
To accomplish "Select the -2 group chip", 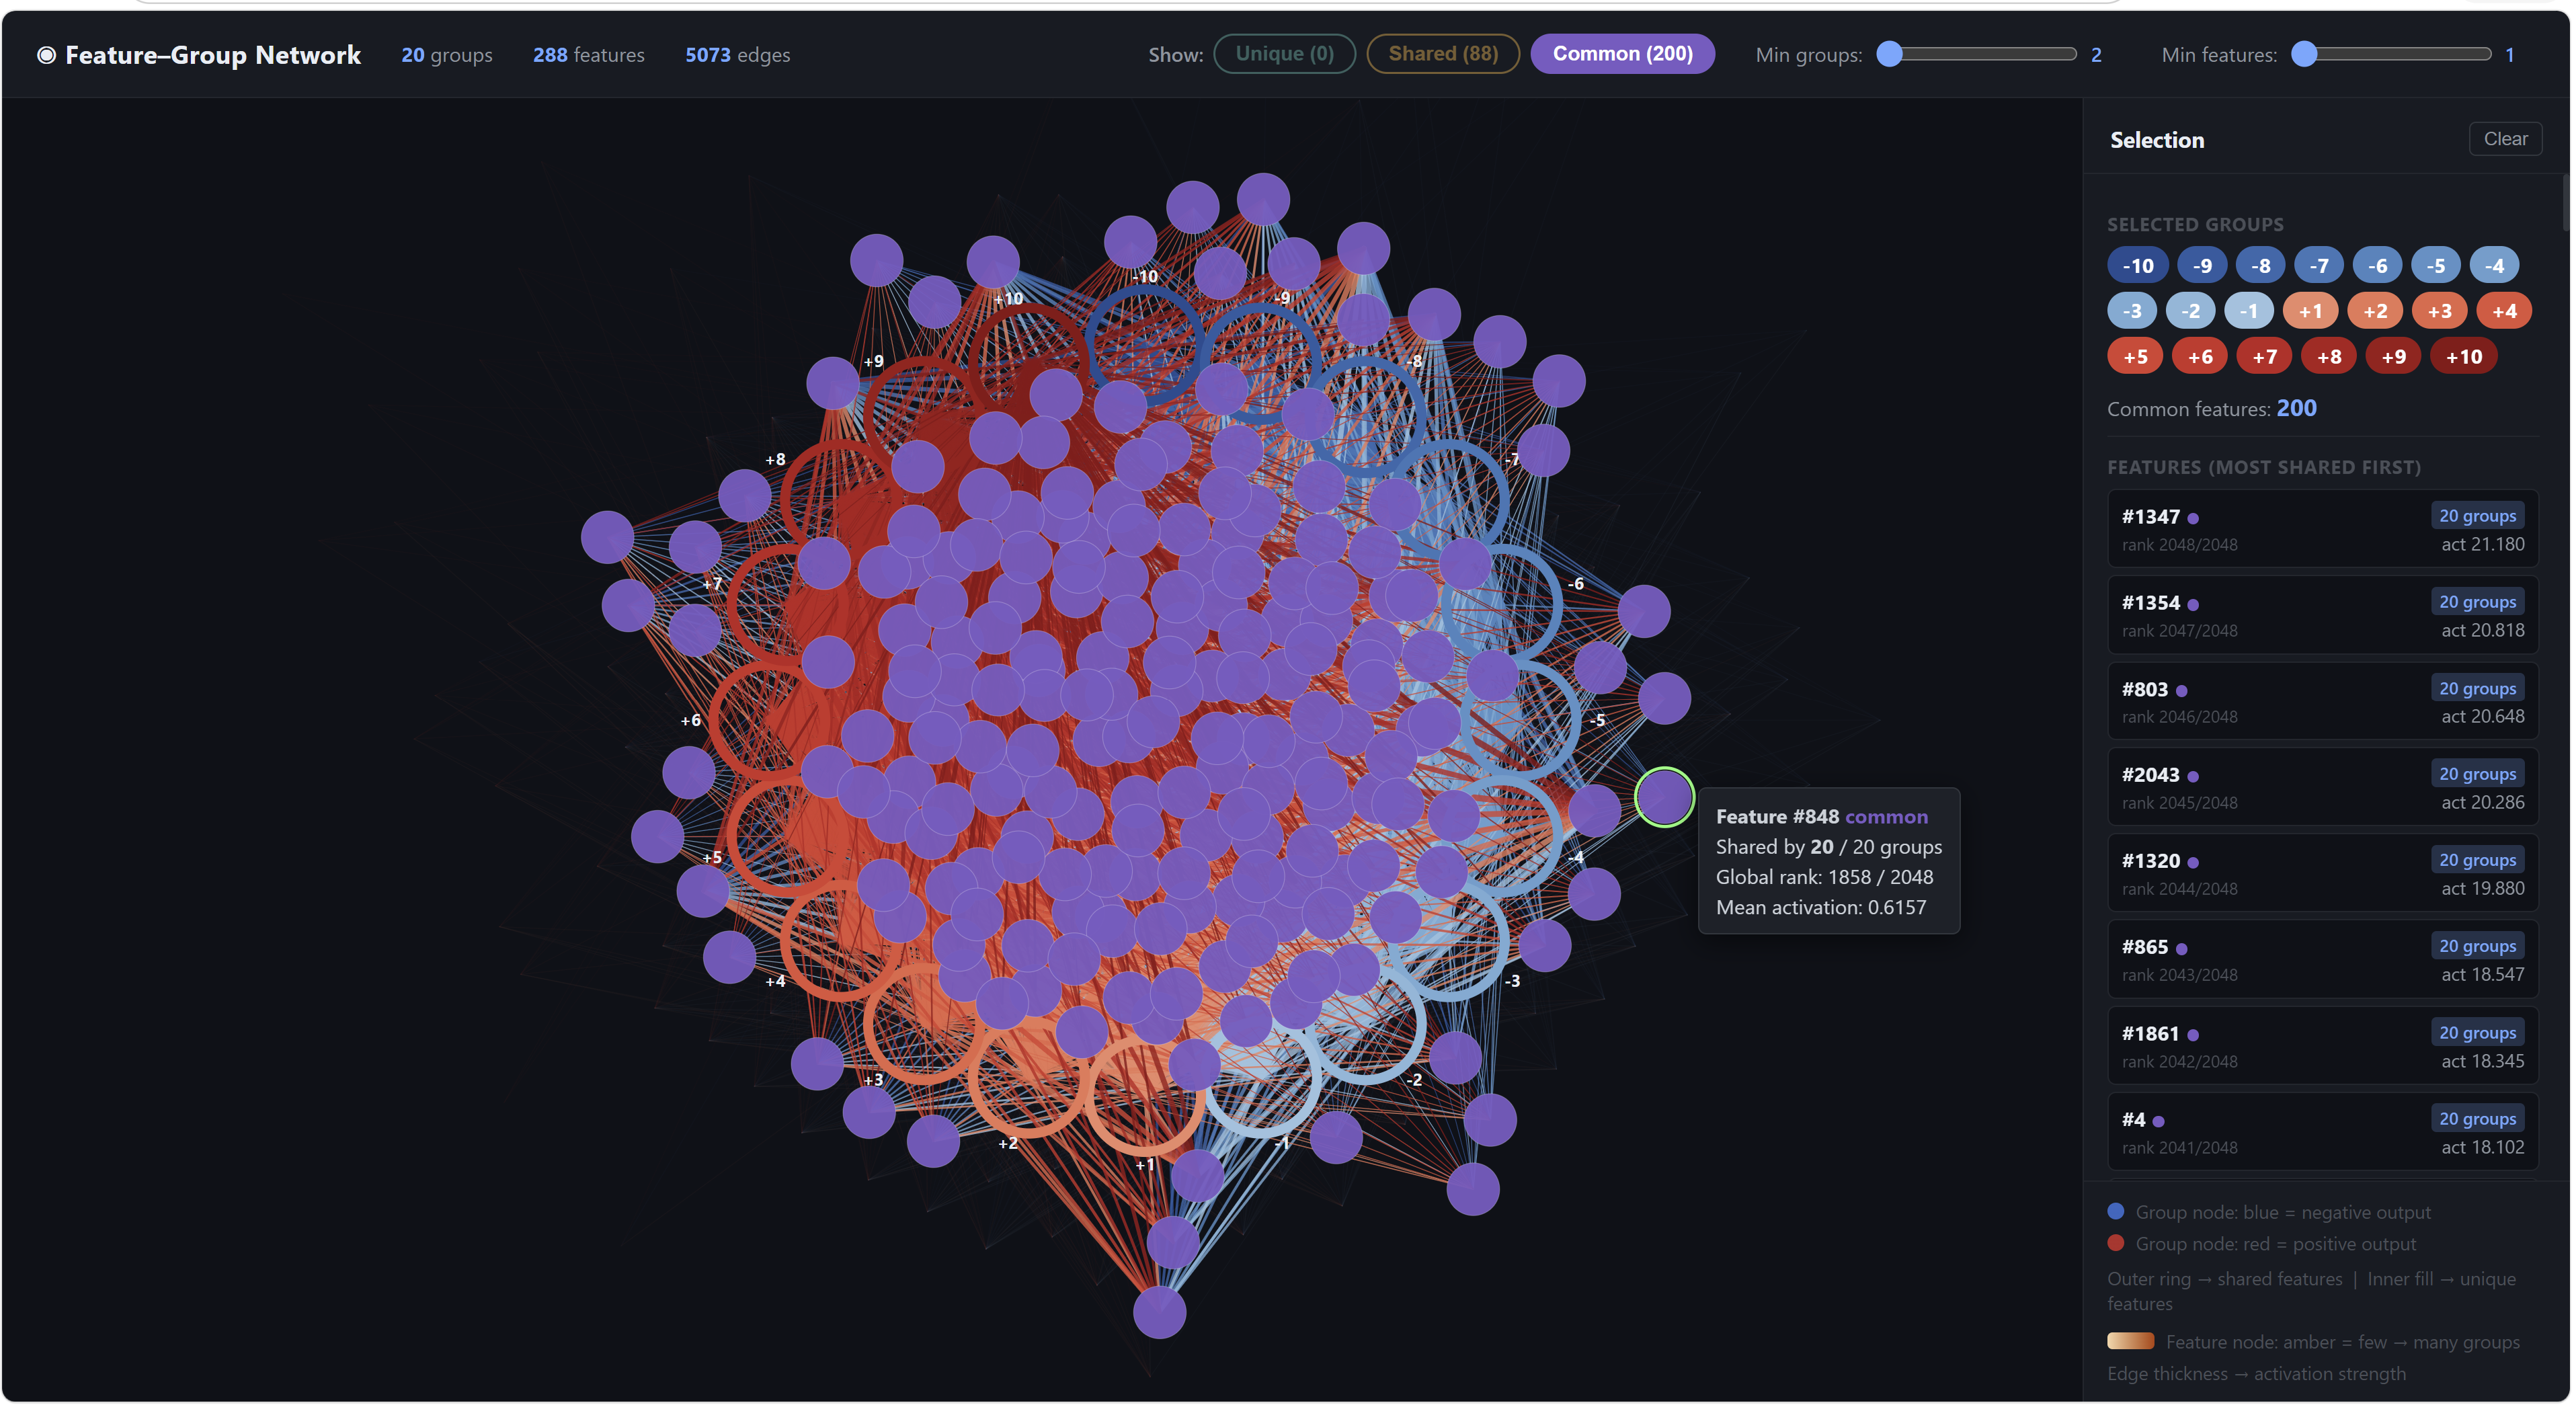I will pos(2190,311).
